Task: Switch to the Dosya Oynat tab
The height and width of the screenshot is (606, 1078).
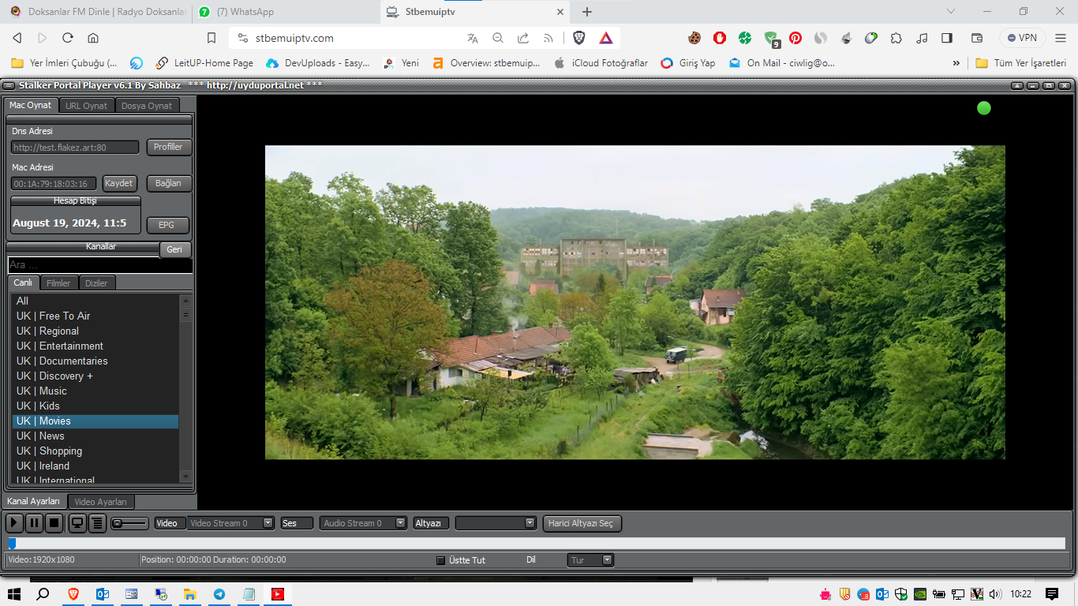Action: [x=147, y=106]
